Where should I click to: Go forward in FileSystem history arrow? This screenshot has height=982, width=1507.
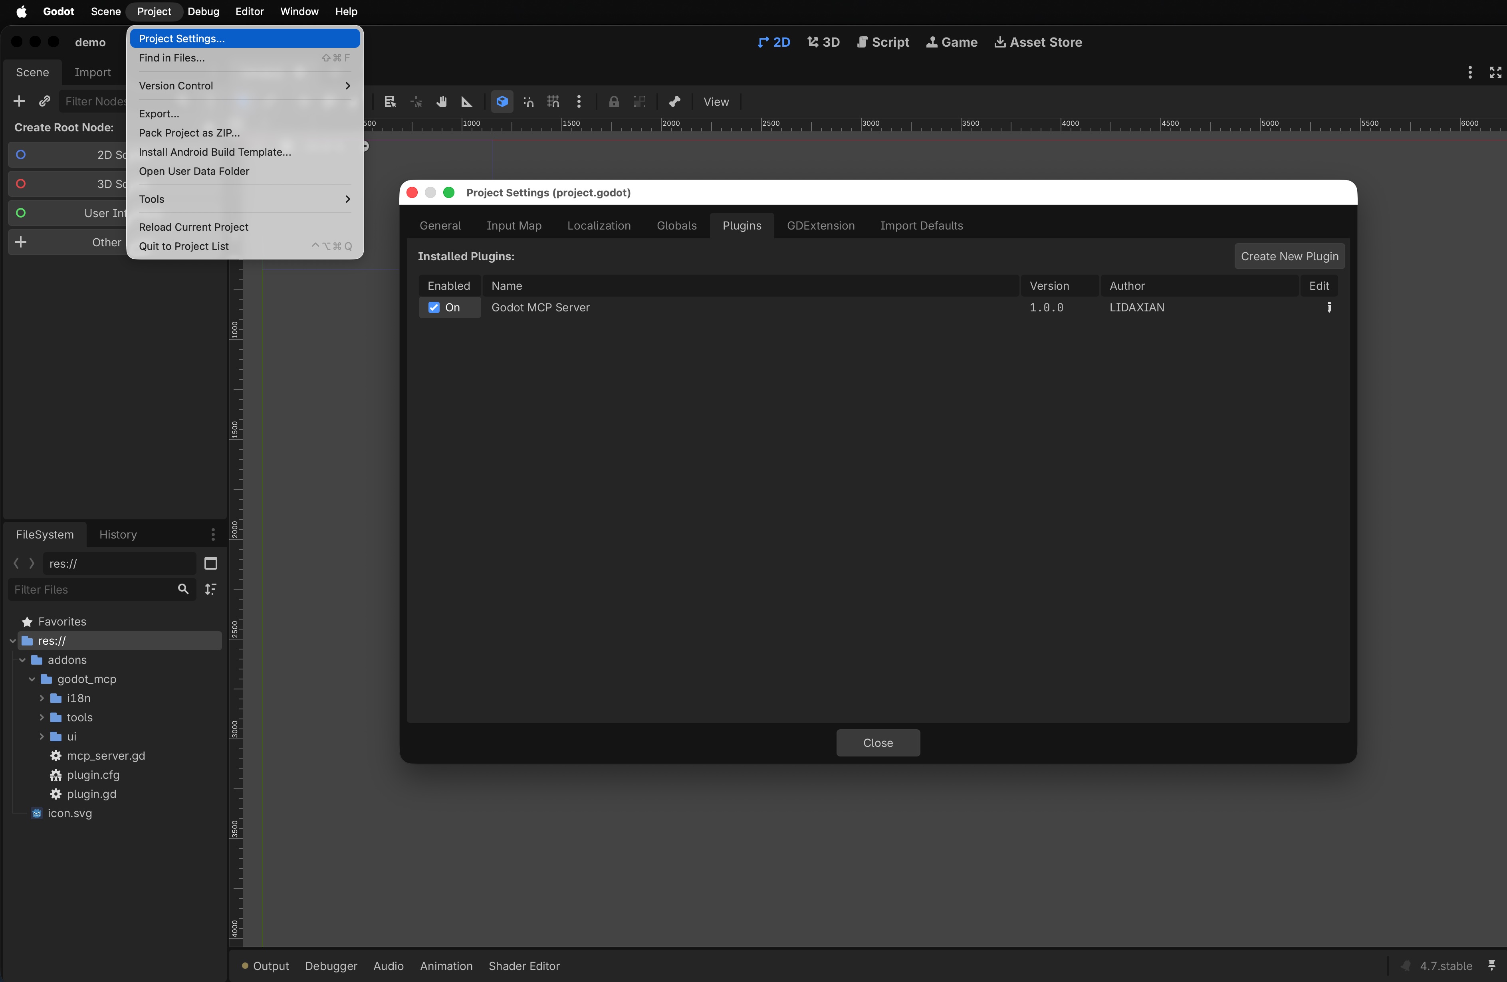point(32,564)
